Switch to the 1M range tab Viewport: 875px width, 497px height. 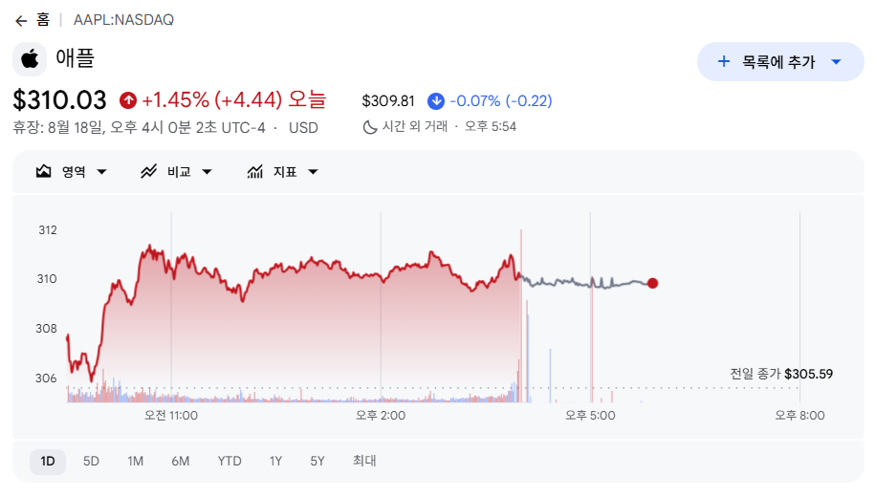[x=135, y=462]
